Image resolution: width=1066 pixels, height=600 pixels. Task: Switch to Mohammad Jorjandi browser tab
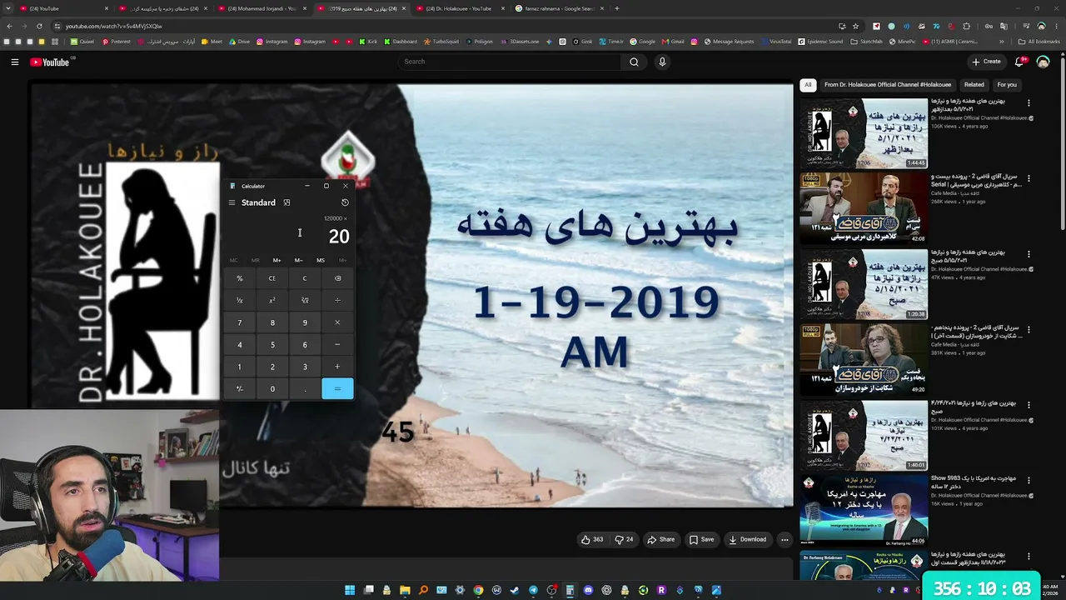[x=262, y=8]
